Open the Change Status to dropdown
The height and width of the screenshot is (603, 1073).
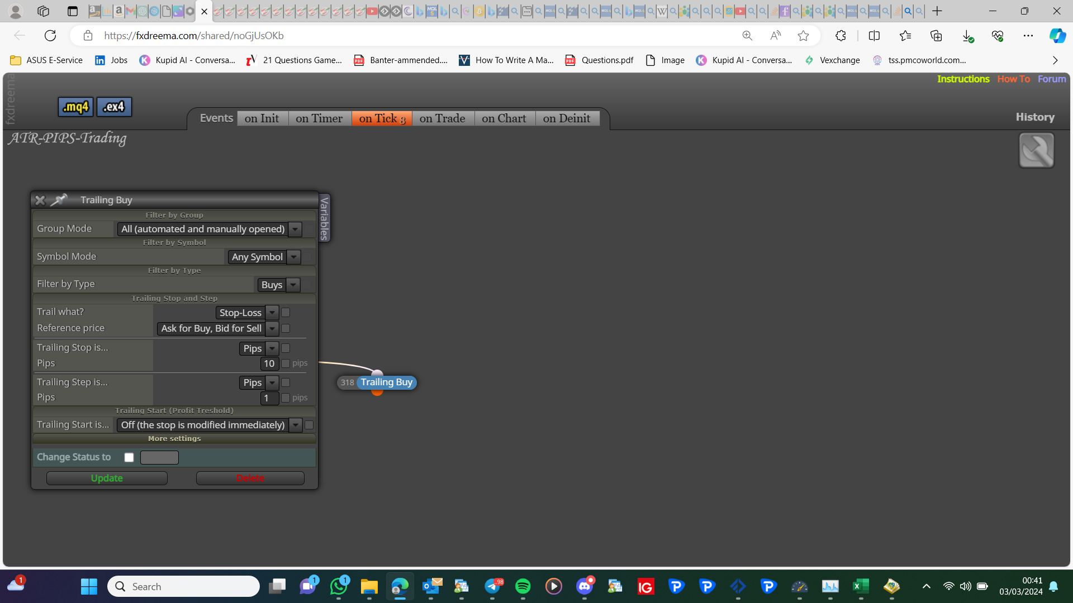tap(159, 457)
